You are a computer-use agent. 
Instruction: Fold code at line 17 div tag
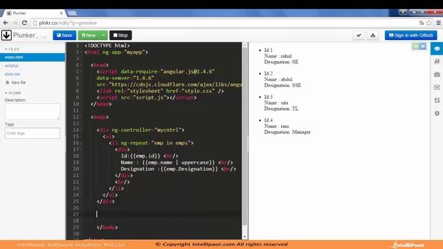(x=82, y=149)
